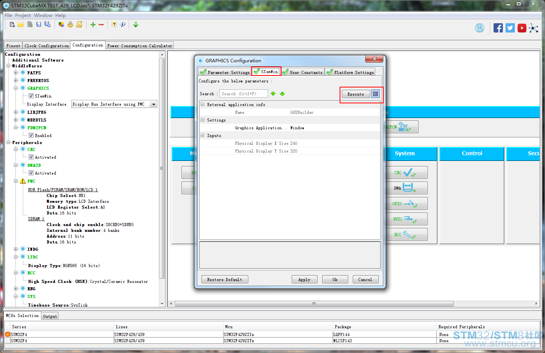The width and height of the screenshot is (545, 353).
Task: Collapse the Inputs group in dialog
Action: (202, 135)
